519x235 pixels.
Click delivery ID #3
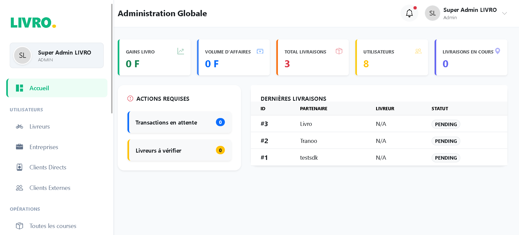pyautogui.click(x=264, y=124)
